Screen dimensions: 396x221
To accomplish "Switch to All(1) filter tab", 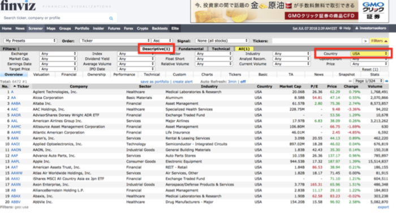I will pyautogui.click(x=244, y=49).
